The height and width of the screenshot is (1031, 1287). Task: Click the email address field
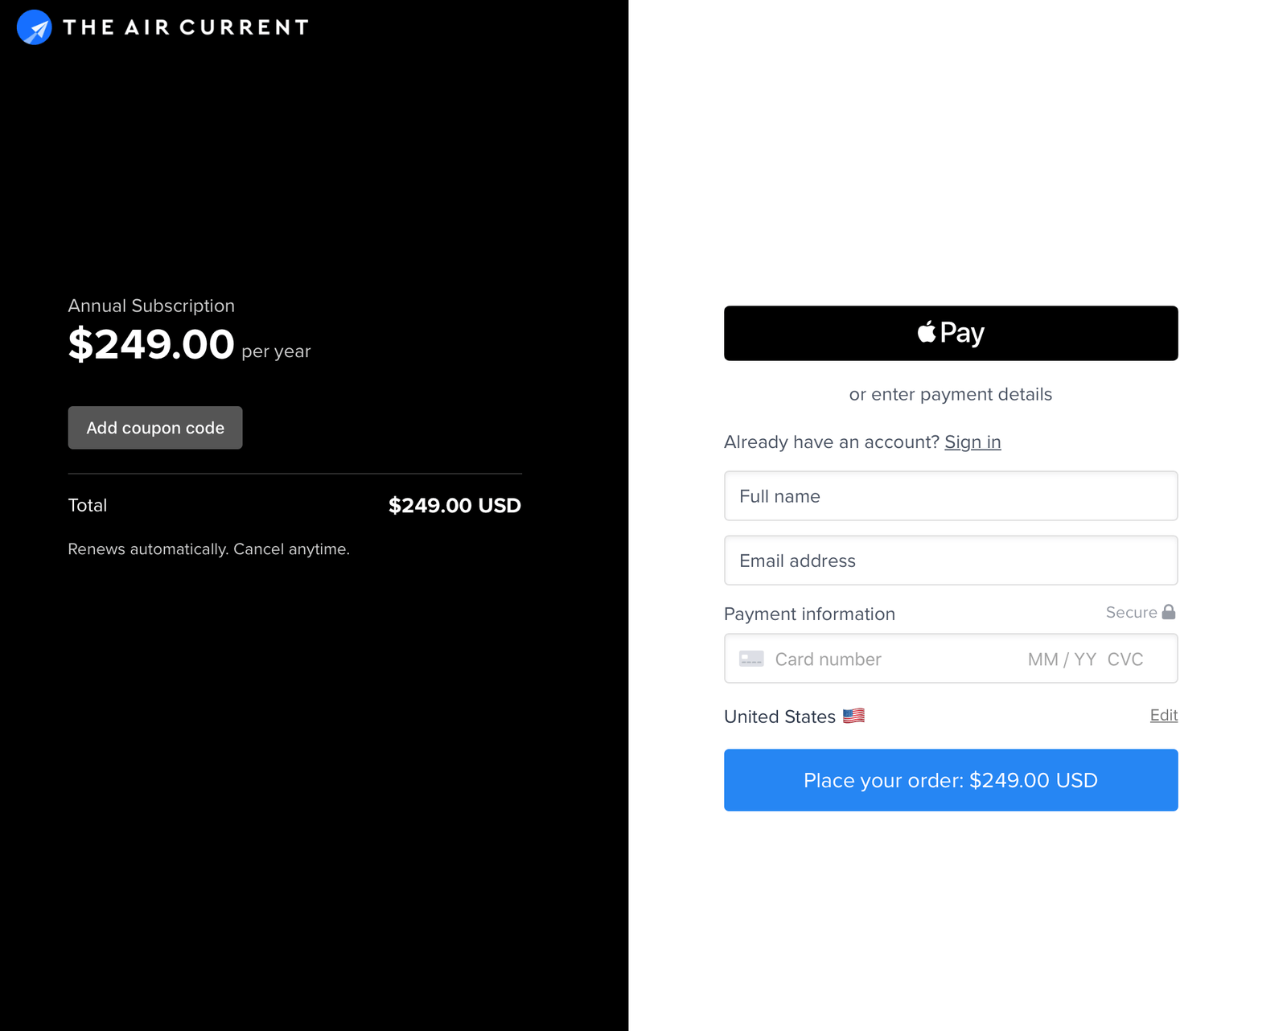[950, 561]
